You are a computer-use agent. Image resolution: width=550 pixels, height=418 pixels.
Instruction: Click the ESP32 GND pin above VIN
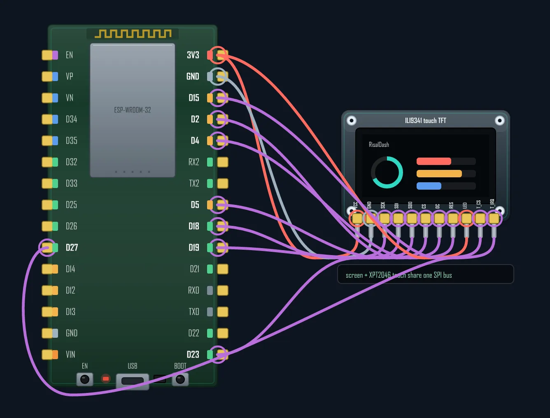click(47, 333)
